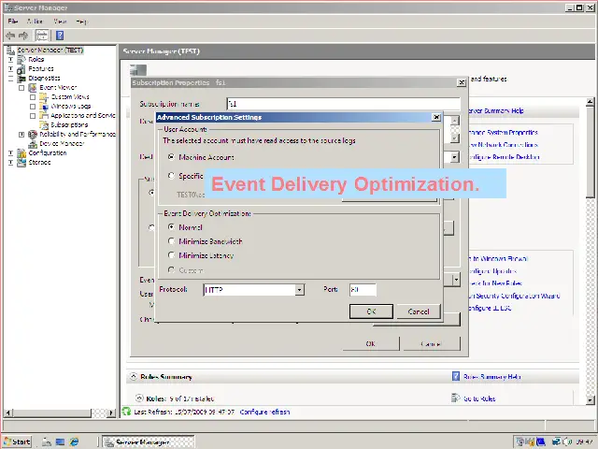Click the Help question mark toolbar icon
The height and width of the screenshot is (449, 598).
click(x=58, y=36)
